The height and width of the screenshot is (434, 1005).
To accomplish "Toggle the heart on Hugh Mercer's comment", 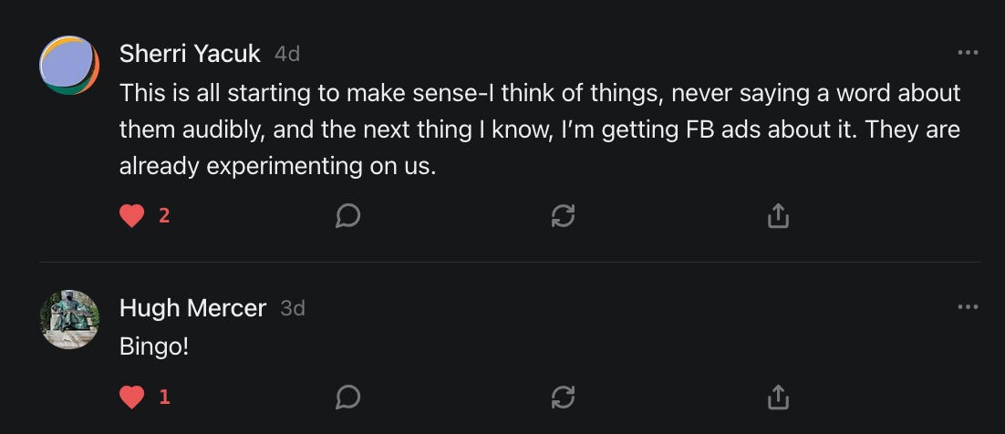I will (x=132, y=398).
